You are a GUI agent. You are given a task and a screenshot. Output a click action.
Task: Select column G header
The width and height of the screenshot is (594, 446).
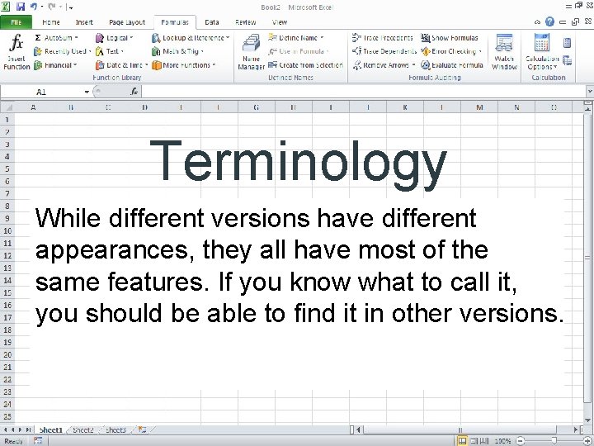tap(256, 107)
